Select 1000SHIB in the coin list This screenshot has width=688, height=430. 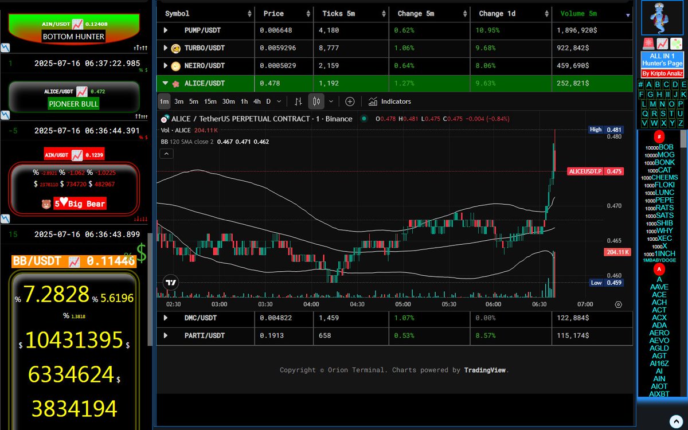tap(660, 223)
